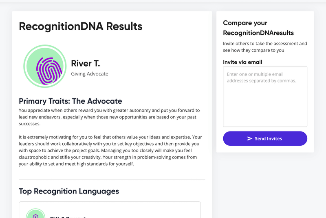Open the Gift & Reward recognition language card
The width and height of the screenshot is (326, 218).
(x=110, y=210)
